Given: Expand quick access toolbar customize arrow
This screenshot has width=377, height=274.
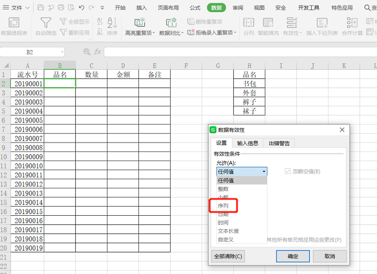Looking at the screenshot, I should (x=102, y=8).
